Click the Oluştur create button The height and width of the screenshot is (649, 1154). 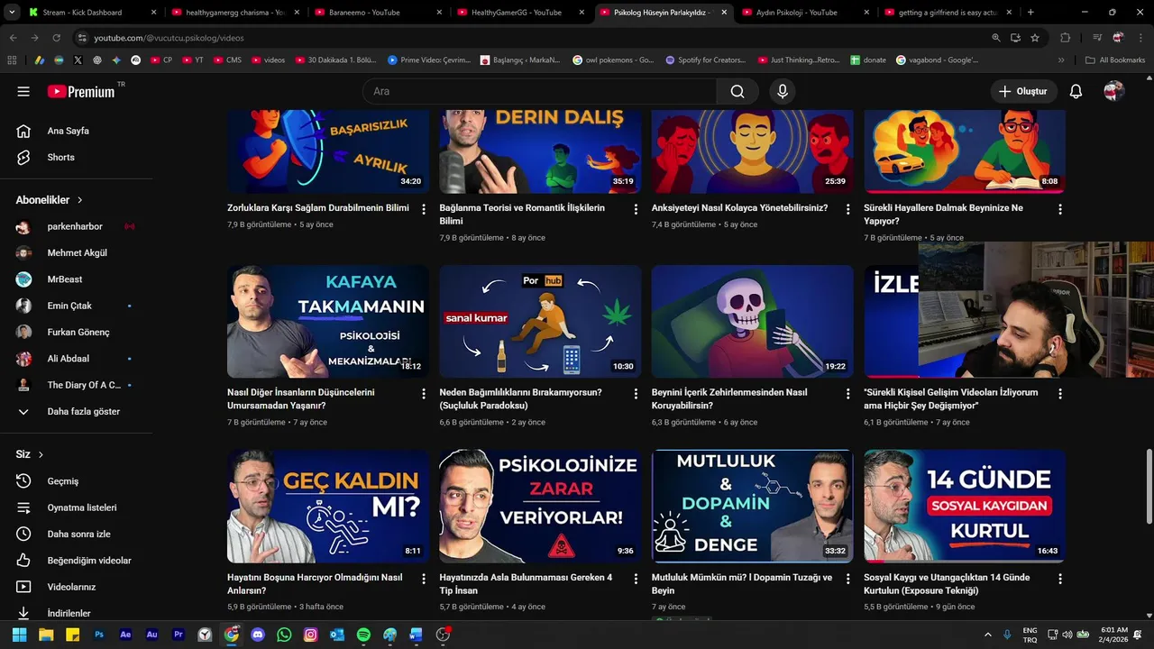click(1023, 91)
